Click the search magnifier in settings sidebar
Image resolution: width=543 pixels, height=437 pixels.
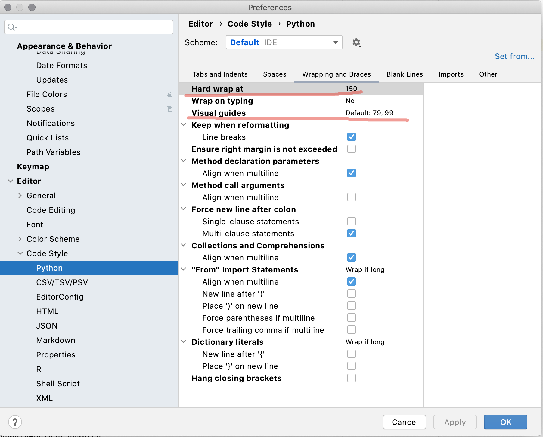click(12, 27)
